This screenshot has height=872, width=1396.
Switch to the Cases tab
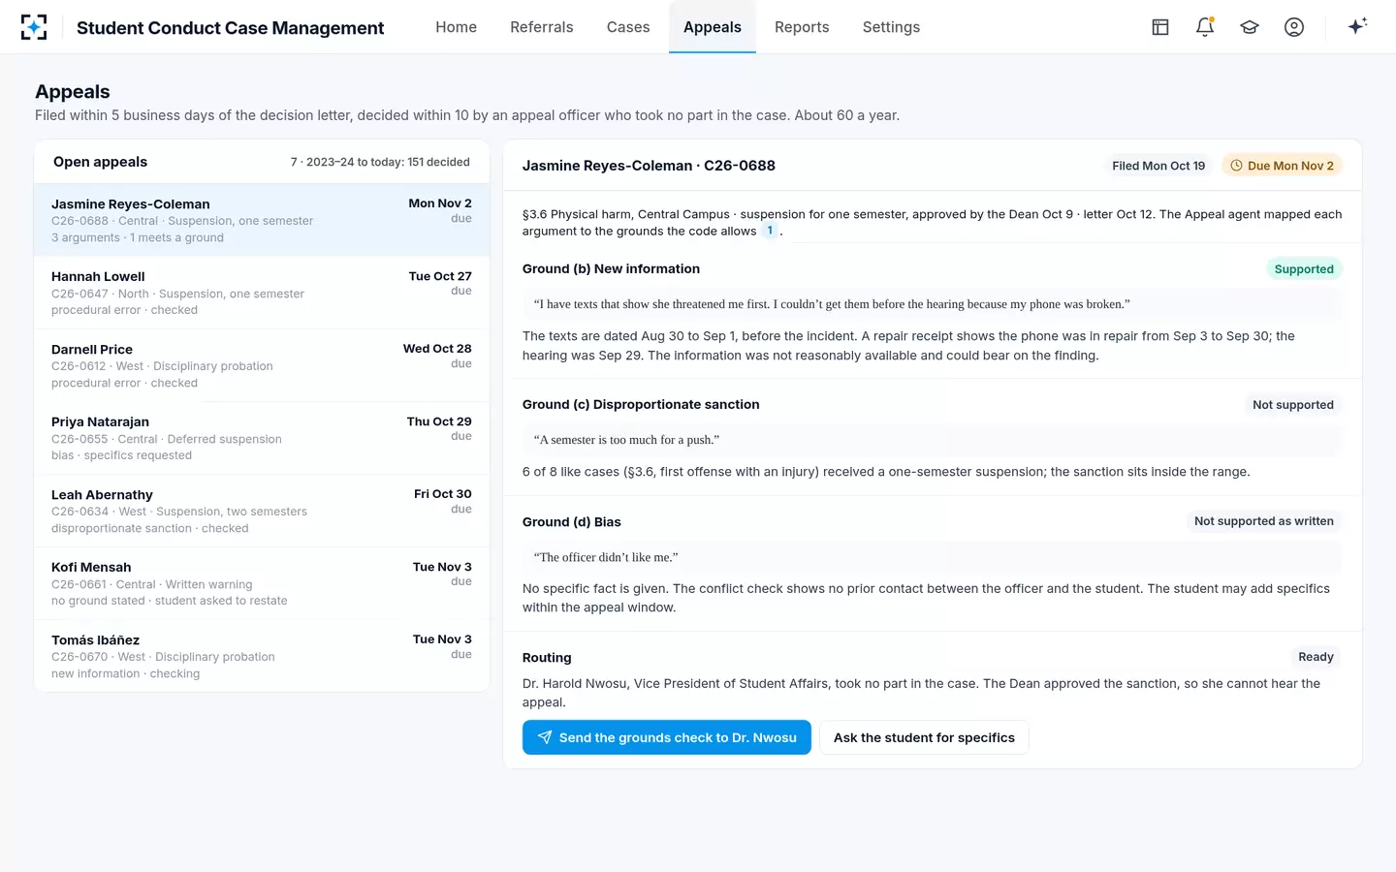coord(628,27)
